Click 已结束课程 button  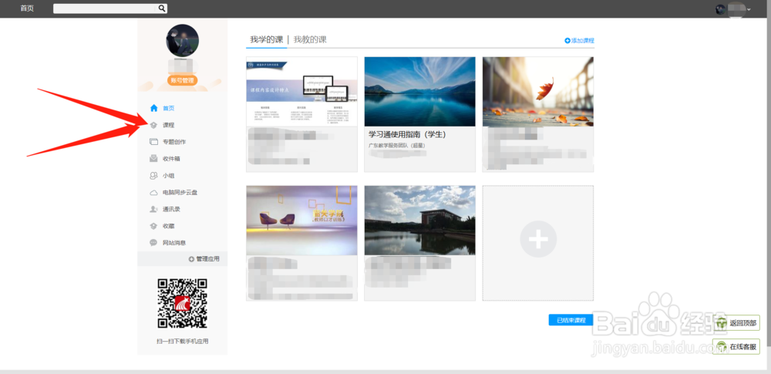pos(571,320)
